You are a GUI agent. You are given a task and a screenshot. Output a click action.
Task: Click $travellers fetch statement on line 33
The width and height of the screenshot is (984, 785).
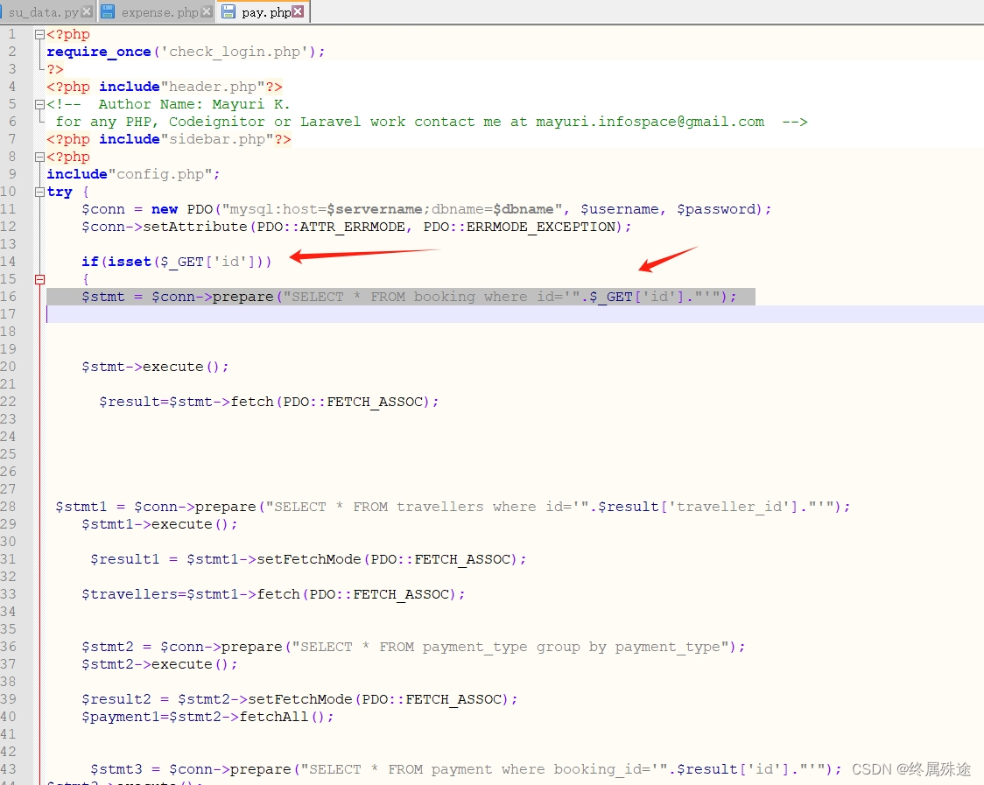[x=273, y=594]
